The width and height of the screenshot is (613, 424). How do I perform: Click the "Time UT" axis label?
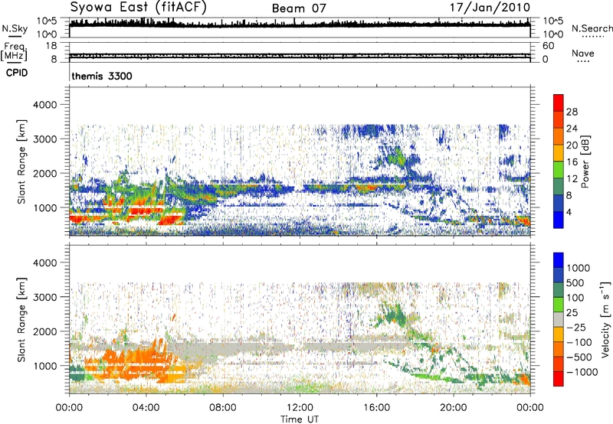click(x=300, y=419)
